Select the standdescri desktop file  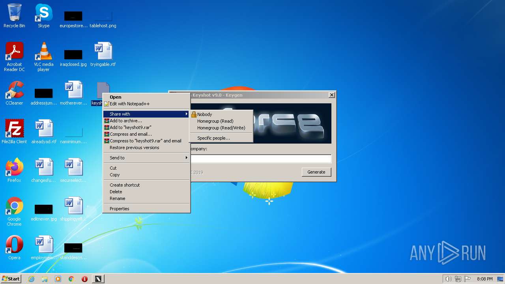pyautogui.click(x=73, y=251)
